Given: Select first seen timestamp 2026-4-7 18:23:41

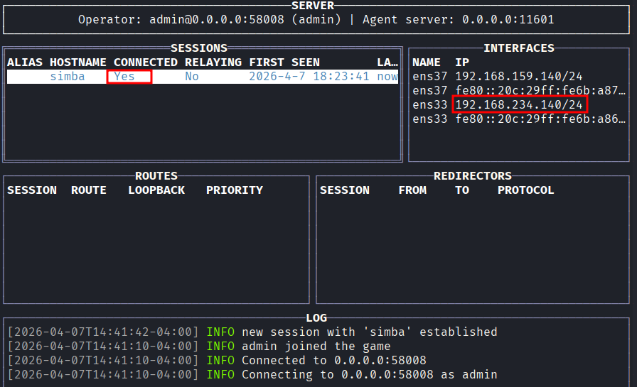Looking at the screenshot, I should [309, 77].
